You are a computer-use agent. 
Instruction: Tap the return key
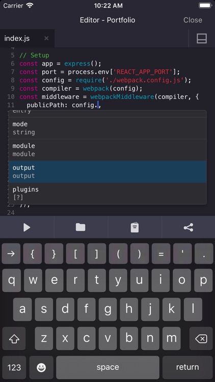pos(187,367)
